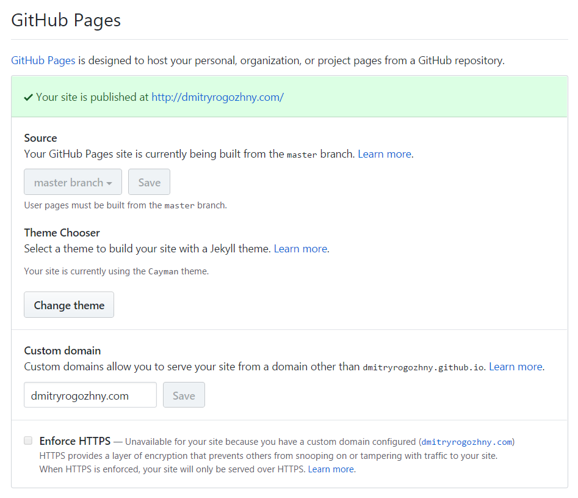Click the Change theme button
The height and width of the screenshot is (498, 578).
point(69,305)
